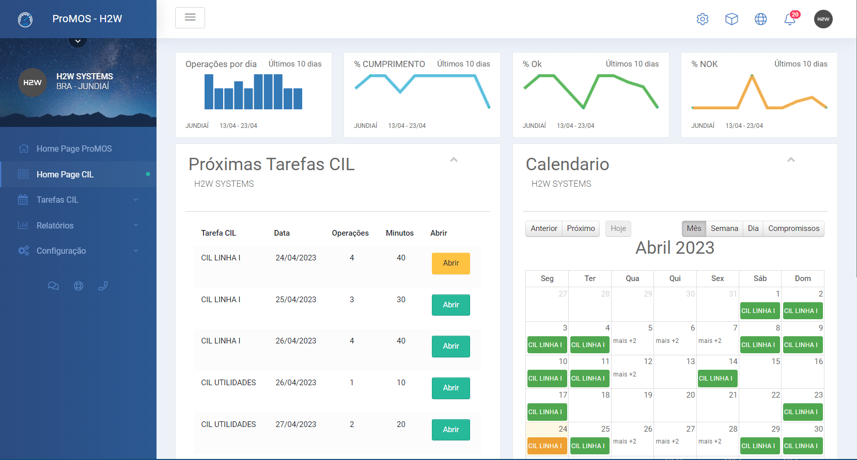Open notifications bell with 20 badge
The height and width of the screenshot is (460, 857).
click(x=790, y=19)
